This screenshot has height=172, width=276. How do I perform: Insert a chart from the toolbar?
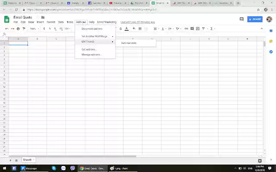pos(198,29)
